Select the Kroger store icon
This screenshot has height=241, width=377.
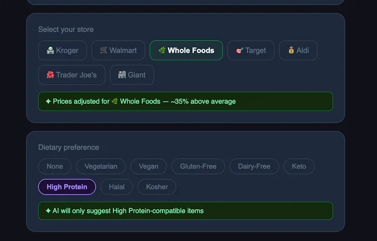click(50, 50)
